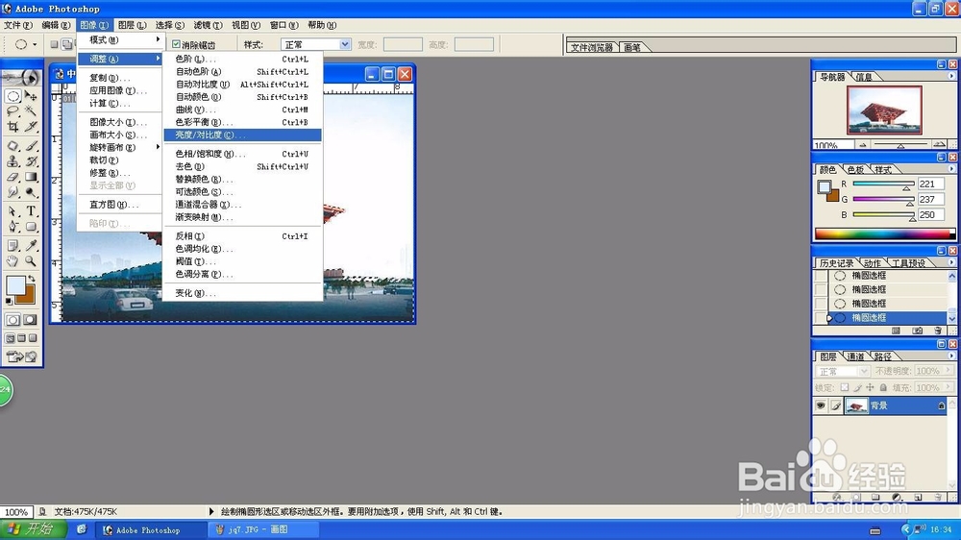Screen dimensions: 961x540
Task: Swap foreground and background colors
Action: click(x=32, y=279)
